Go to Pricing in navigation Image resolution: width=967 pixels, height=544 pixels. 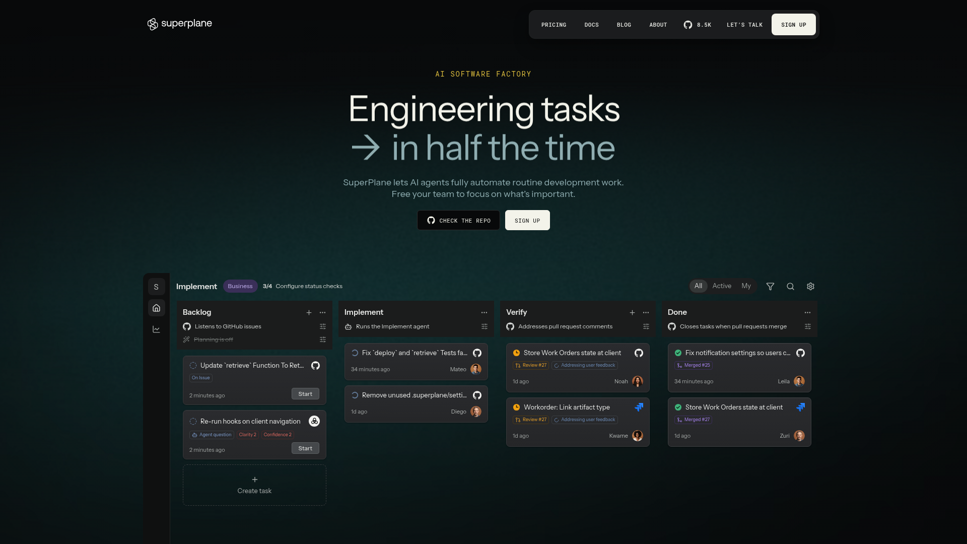(x=554, y=25)
